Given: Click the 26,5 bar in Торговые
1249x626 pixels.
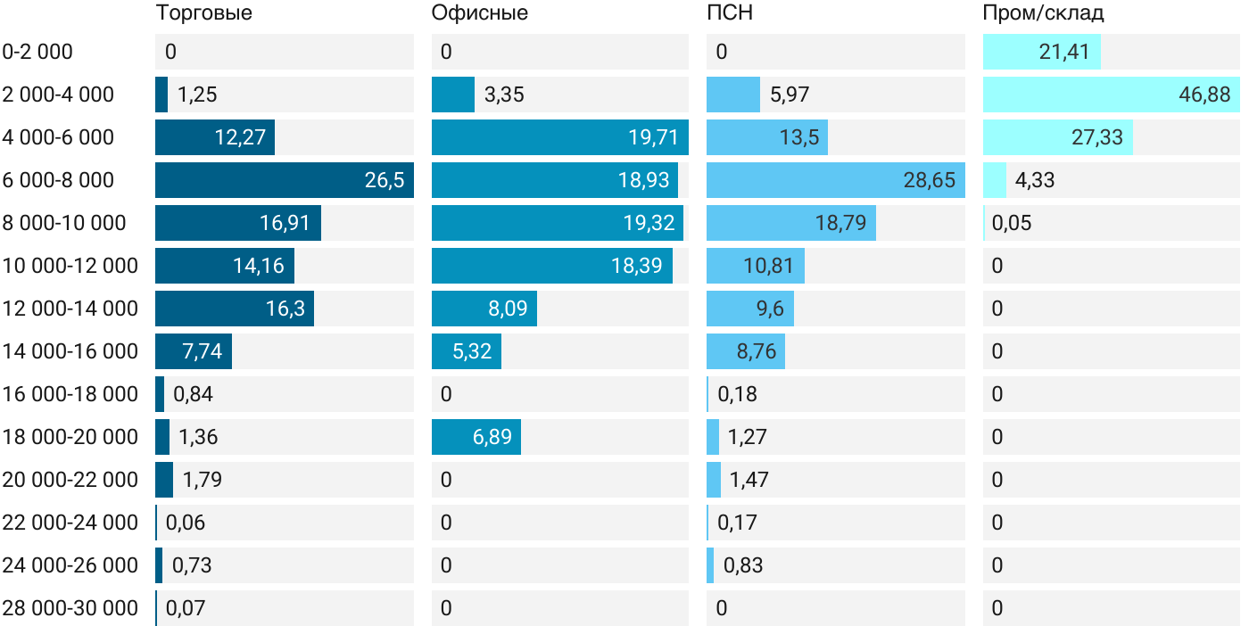Looking at the screenshot, I should (284, 180).
